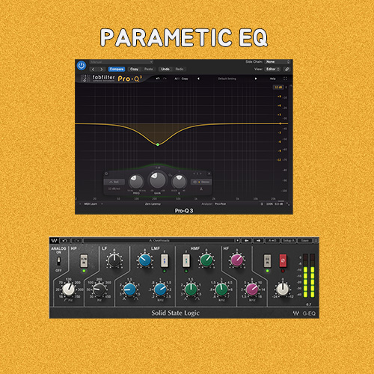
Task: Click Copy next to the A/B switch
Action: pos(185,79)
